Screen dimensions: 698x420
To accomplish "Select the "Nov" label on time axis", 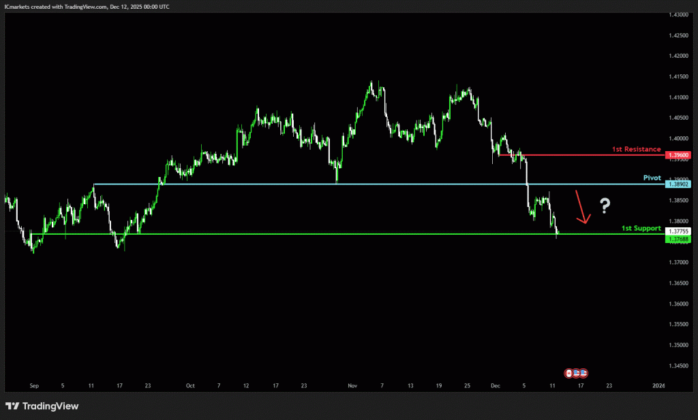I will (352, 385).
